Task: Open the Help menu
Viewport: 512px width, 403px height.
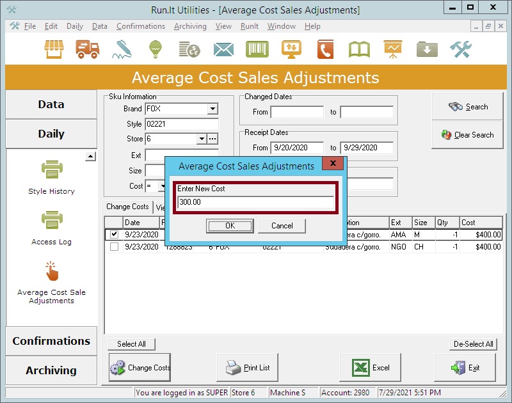Action: point(312,26)
